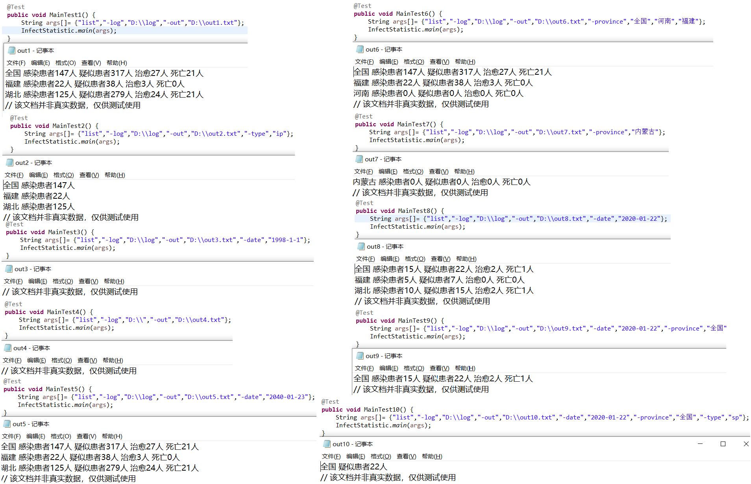Click the comment line in out3 Notepad
Screen dimensions: 751x484
[x=70, y=292]
